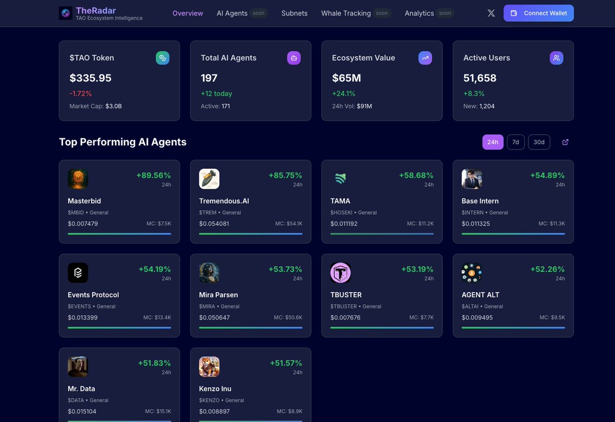Click the AGENT ALT progress bar

point(513,328)
